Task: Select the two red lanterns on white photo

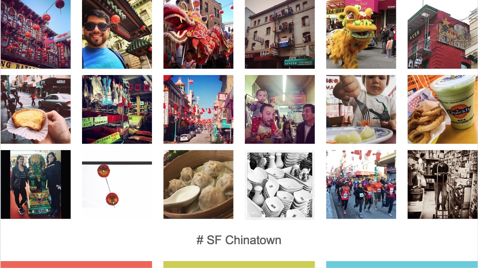Action: coord(117,184)
